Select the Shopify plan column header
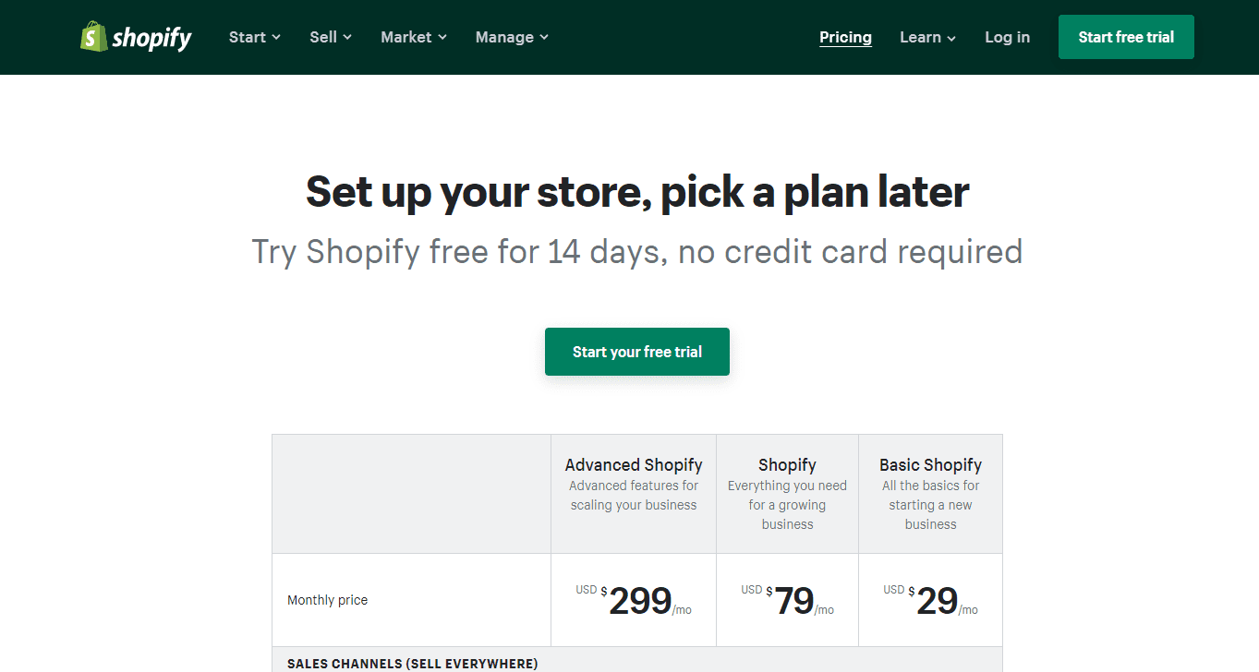This screenshot has height=672, width=1259. [x=787, y=464]
